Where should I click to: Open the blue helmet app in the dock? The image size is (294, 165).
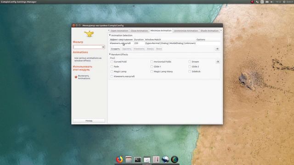165,159
